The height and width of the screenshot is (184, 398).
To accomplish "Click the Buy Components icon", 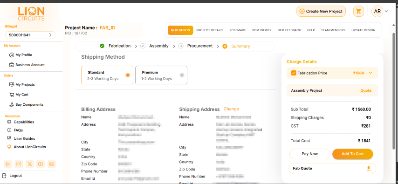I will (12, 104).
